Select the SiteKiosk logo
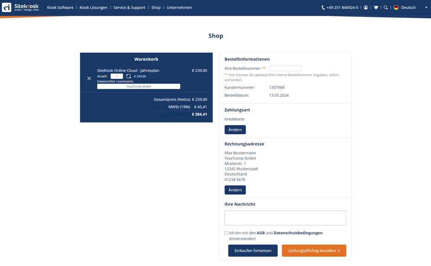Image resolution: width=431 pixels, height=266 pixels. coord(20,7)
